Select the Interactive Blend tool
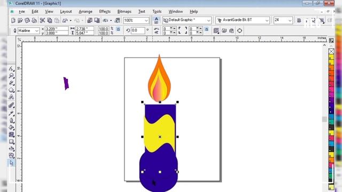The width and height of the screenshot is (342, 192). tap(12, 106)
